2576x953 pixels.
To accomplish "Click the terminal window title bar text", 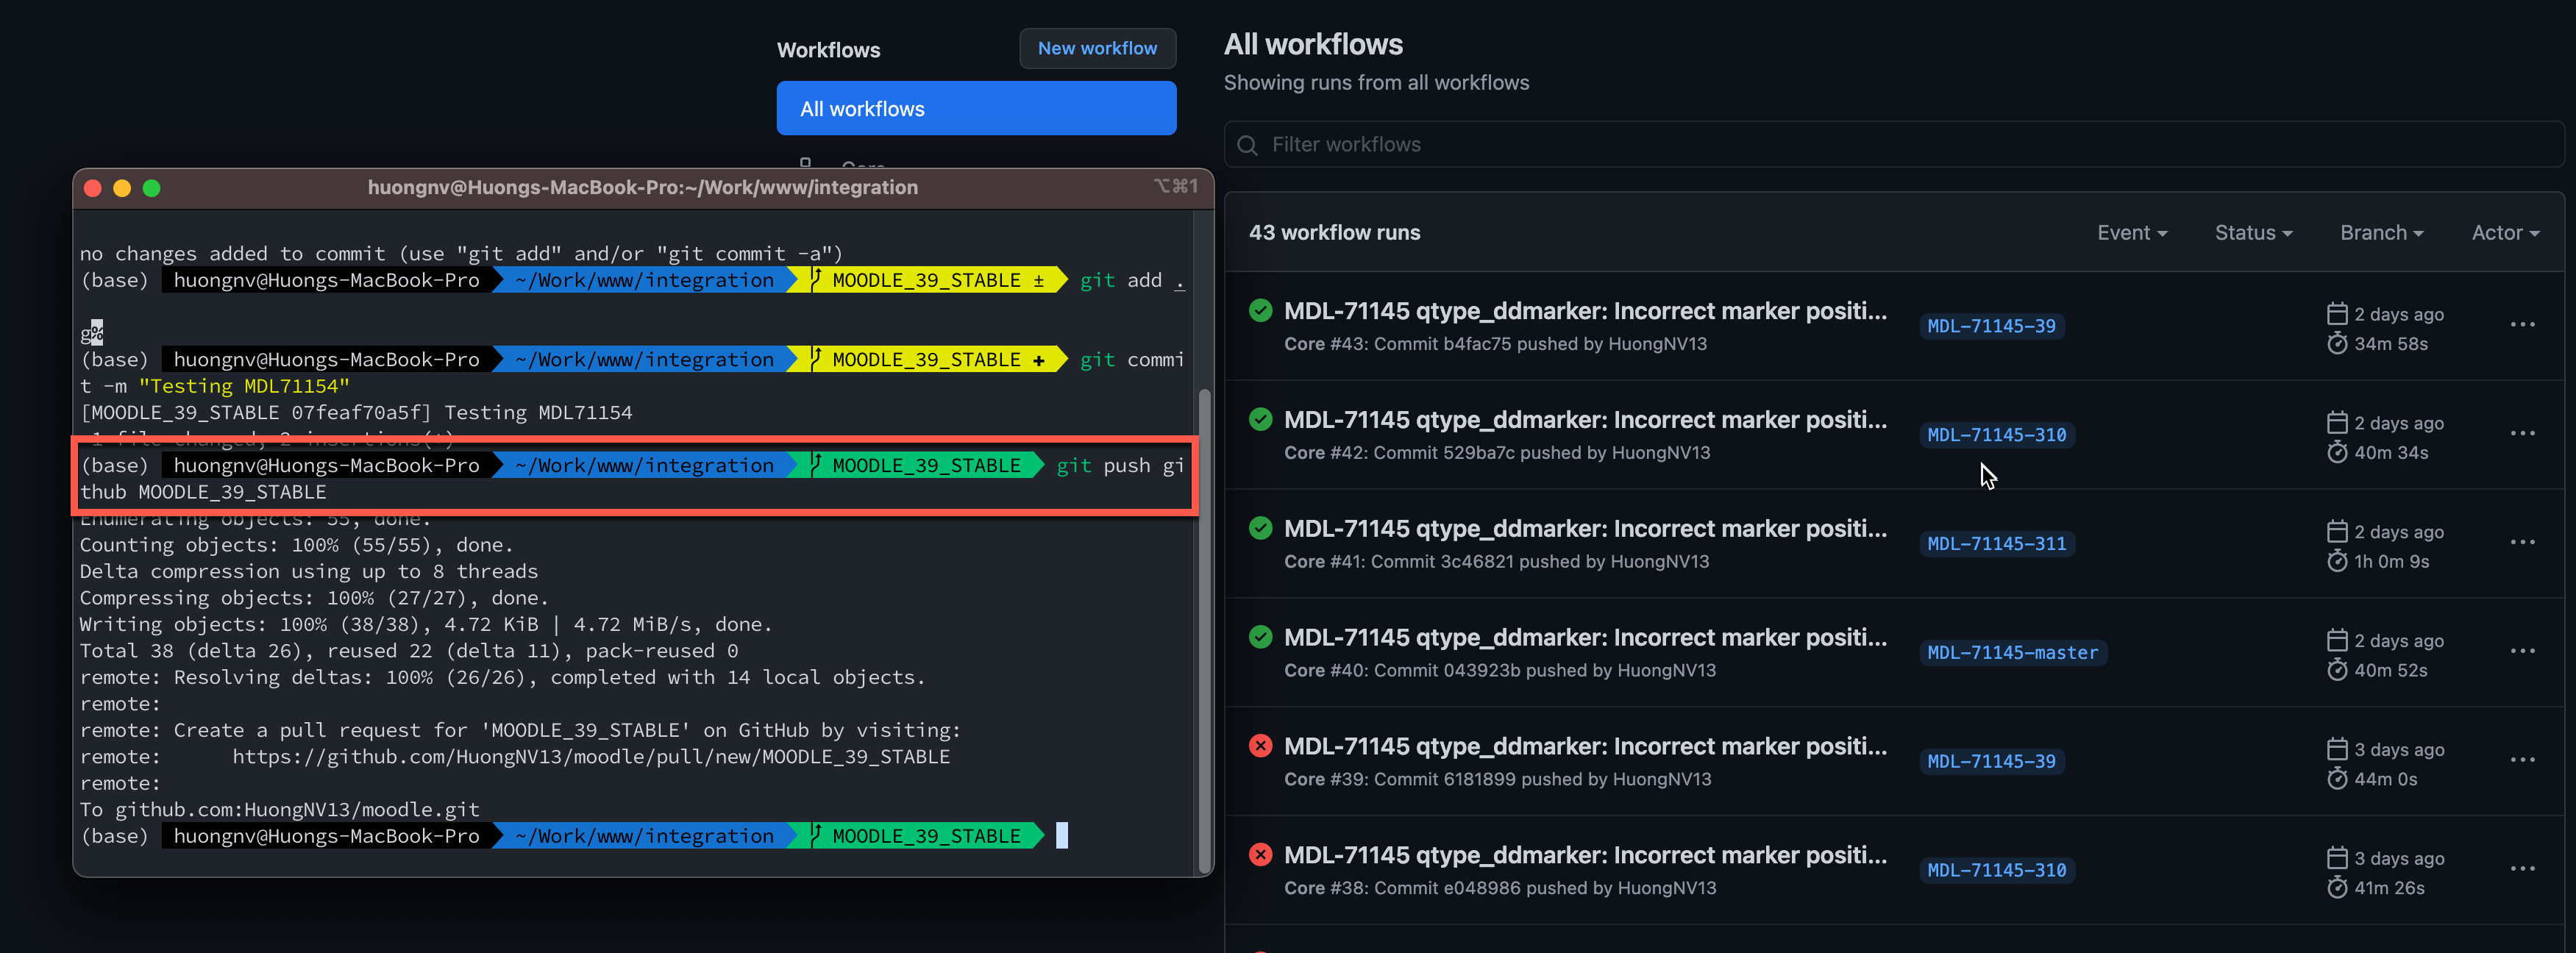I will tap(642, 188).
